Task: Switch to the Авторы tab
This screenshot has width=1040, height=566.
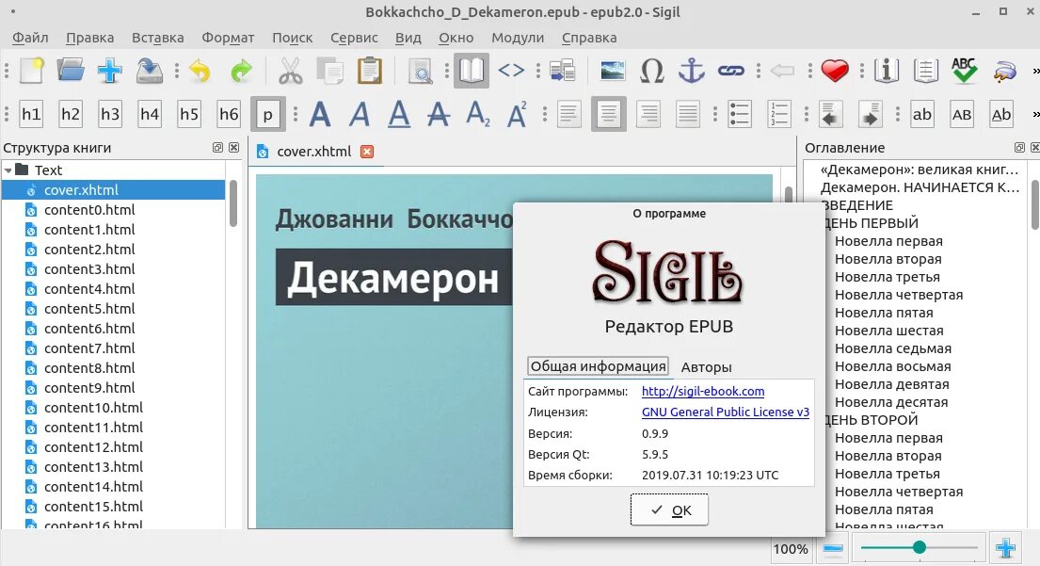Action: pyautogui.click(x=707, y=367)
